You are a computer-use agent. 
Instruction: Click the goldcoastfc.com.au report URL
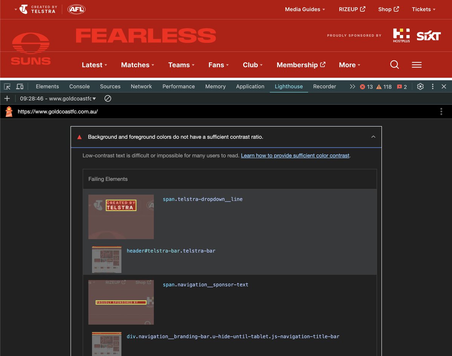coord(58,112)
